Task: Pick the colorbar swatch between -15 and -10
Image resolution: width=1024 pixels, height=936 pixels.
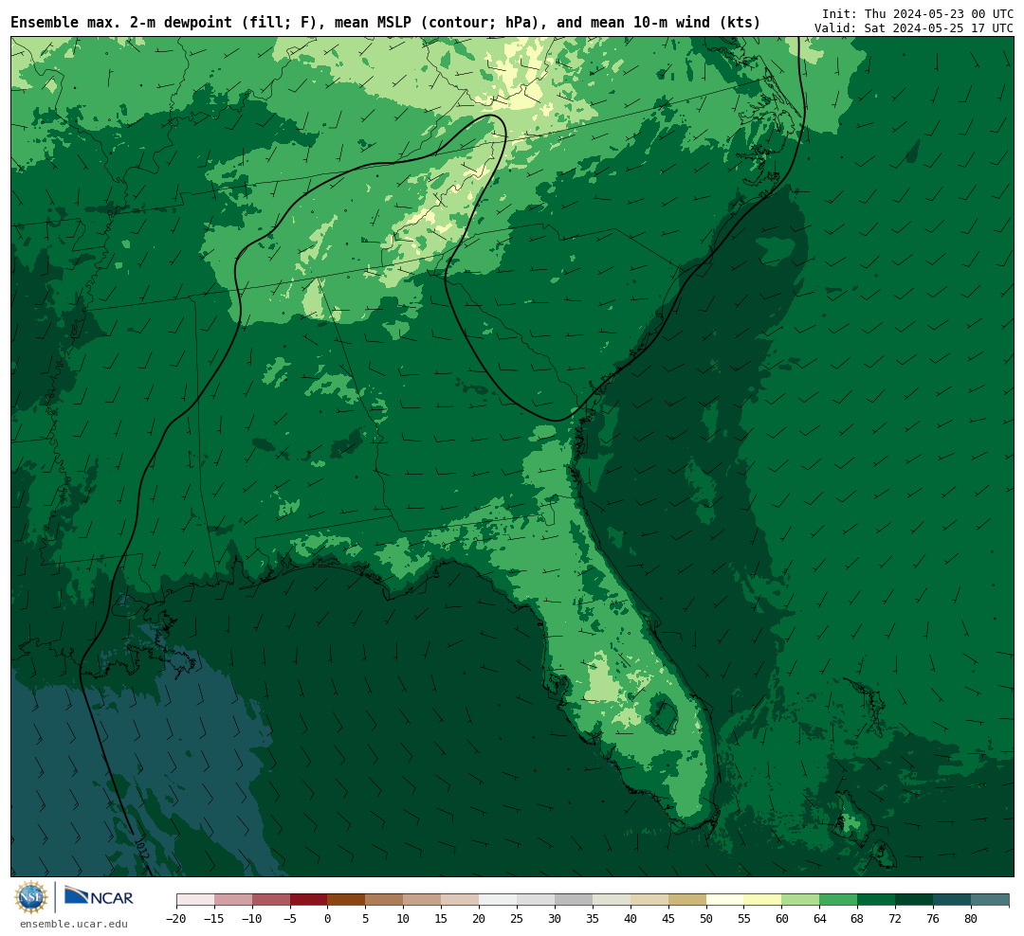Action: tap(233, 900)
